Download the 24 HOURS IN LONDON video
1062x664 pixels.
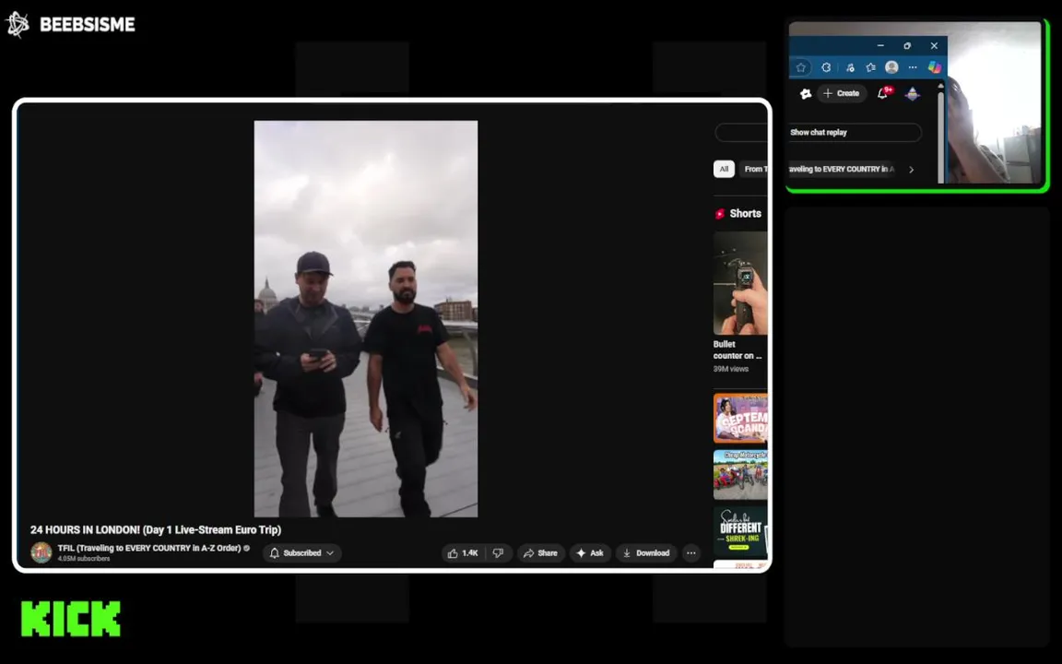646,553
